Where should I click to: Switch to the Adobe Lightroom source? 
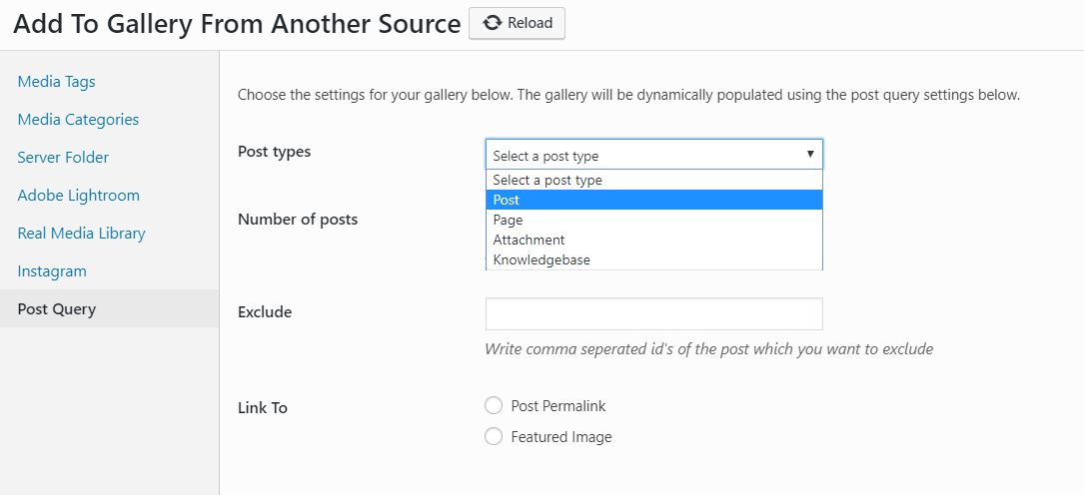pyautogui.click(x=79, y=196)
